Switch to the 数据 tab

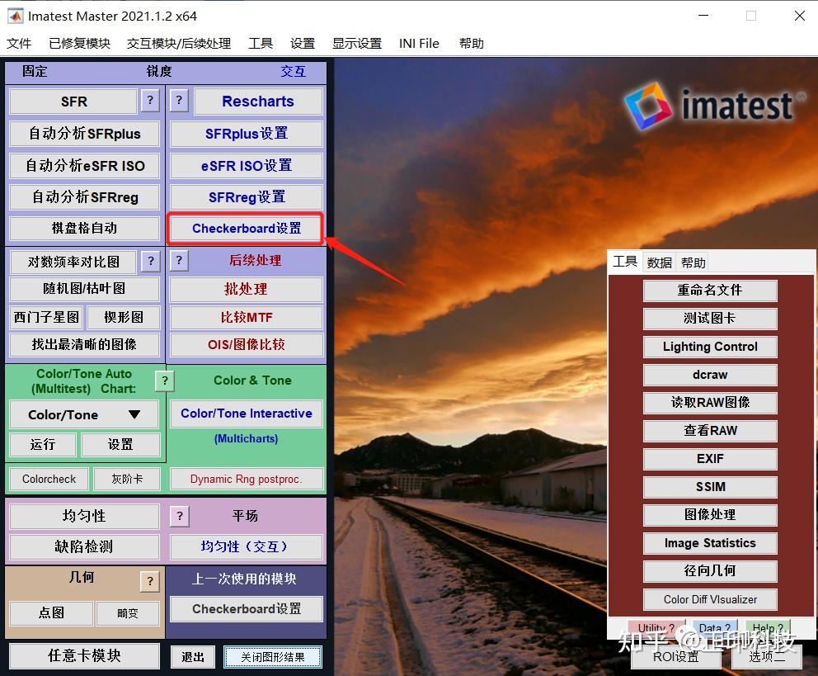pos(658,262)
